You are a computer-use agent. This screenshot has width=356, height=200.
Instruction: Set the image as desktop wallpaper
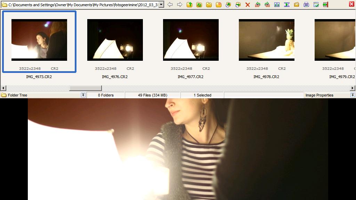(316, 5)
